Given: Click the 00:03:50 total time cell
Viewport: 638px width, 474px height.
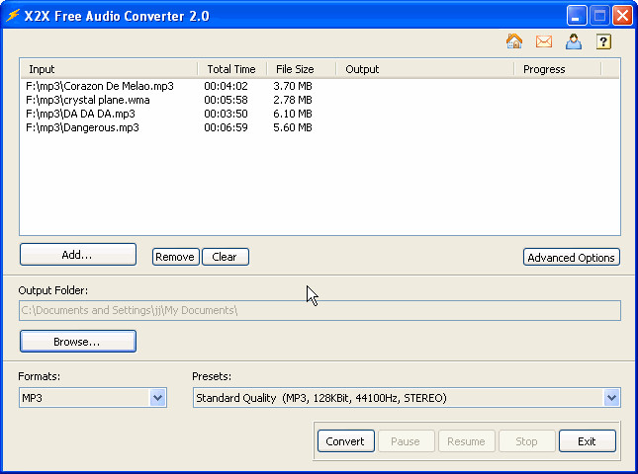Looking at the screenshot, I should (226, 114).
